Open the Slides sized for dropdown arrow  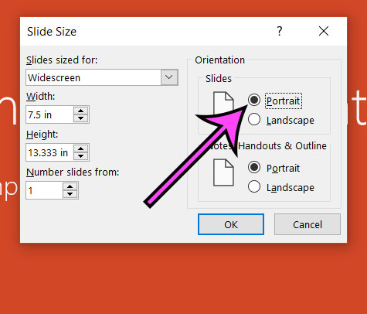[169, 77]
